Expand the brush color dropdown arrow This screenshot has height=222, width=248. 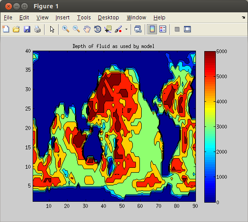pos(126,29)
